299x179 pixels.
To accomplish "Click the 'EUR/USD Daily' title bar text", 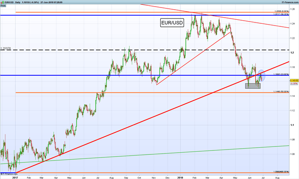I will pyautogui.click(x=12, y=3).
